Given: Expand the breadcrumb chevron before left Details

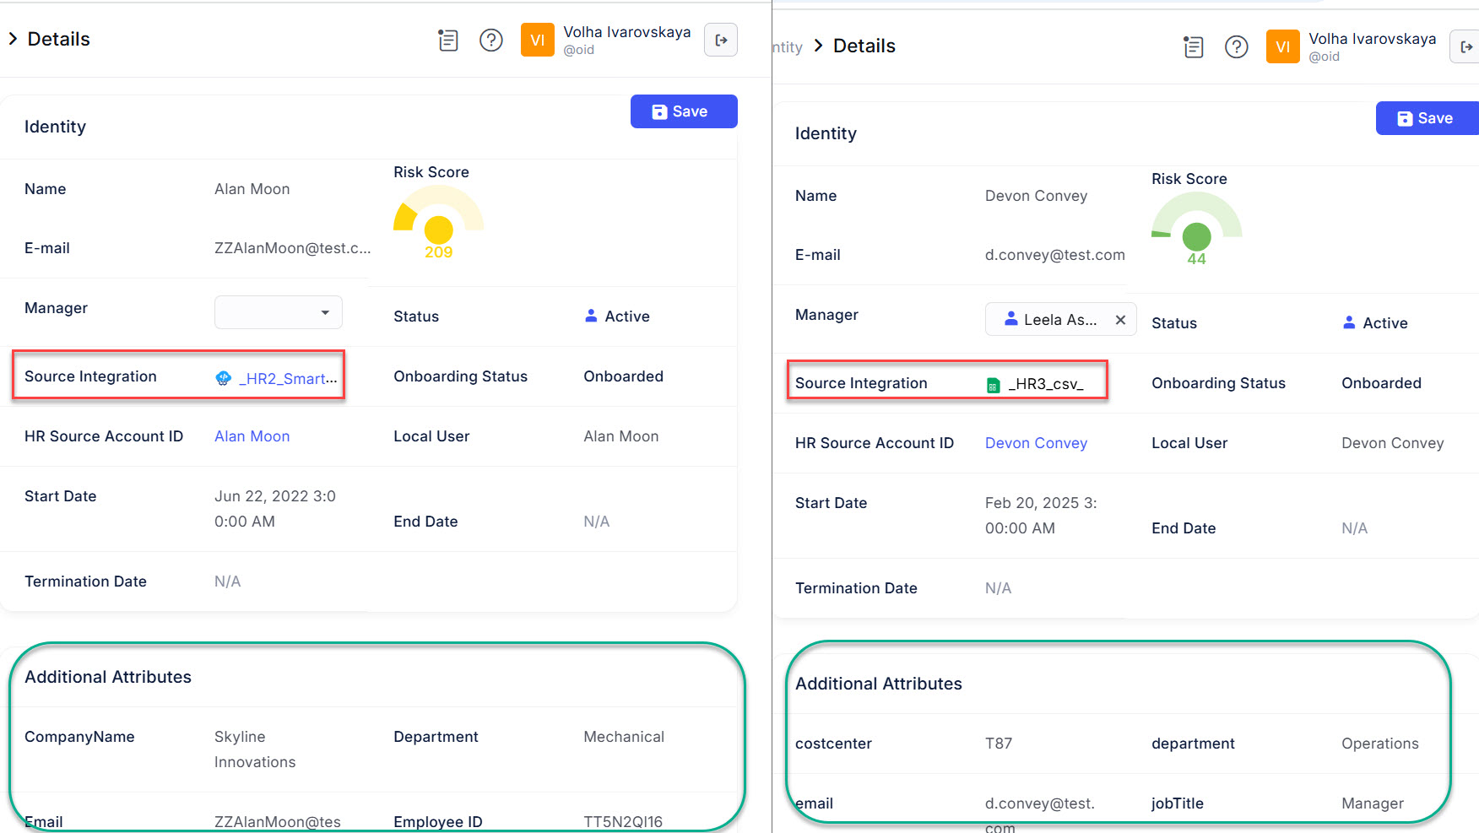Looking at the screenshot, I should [13, 39].
